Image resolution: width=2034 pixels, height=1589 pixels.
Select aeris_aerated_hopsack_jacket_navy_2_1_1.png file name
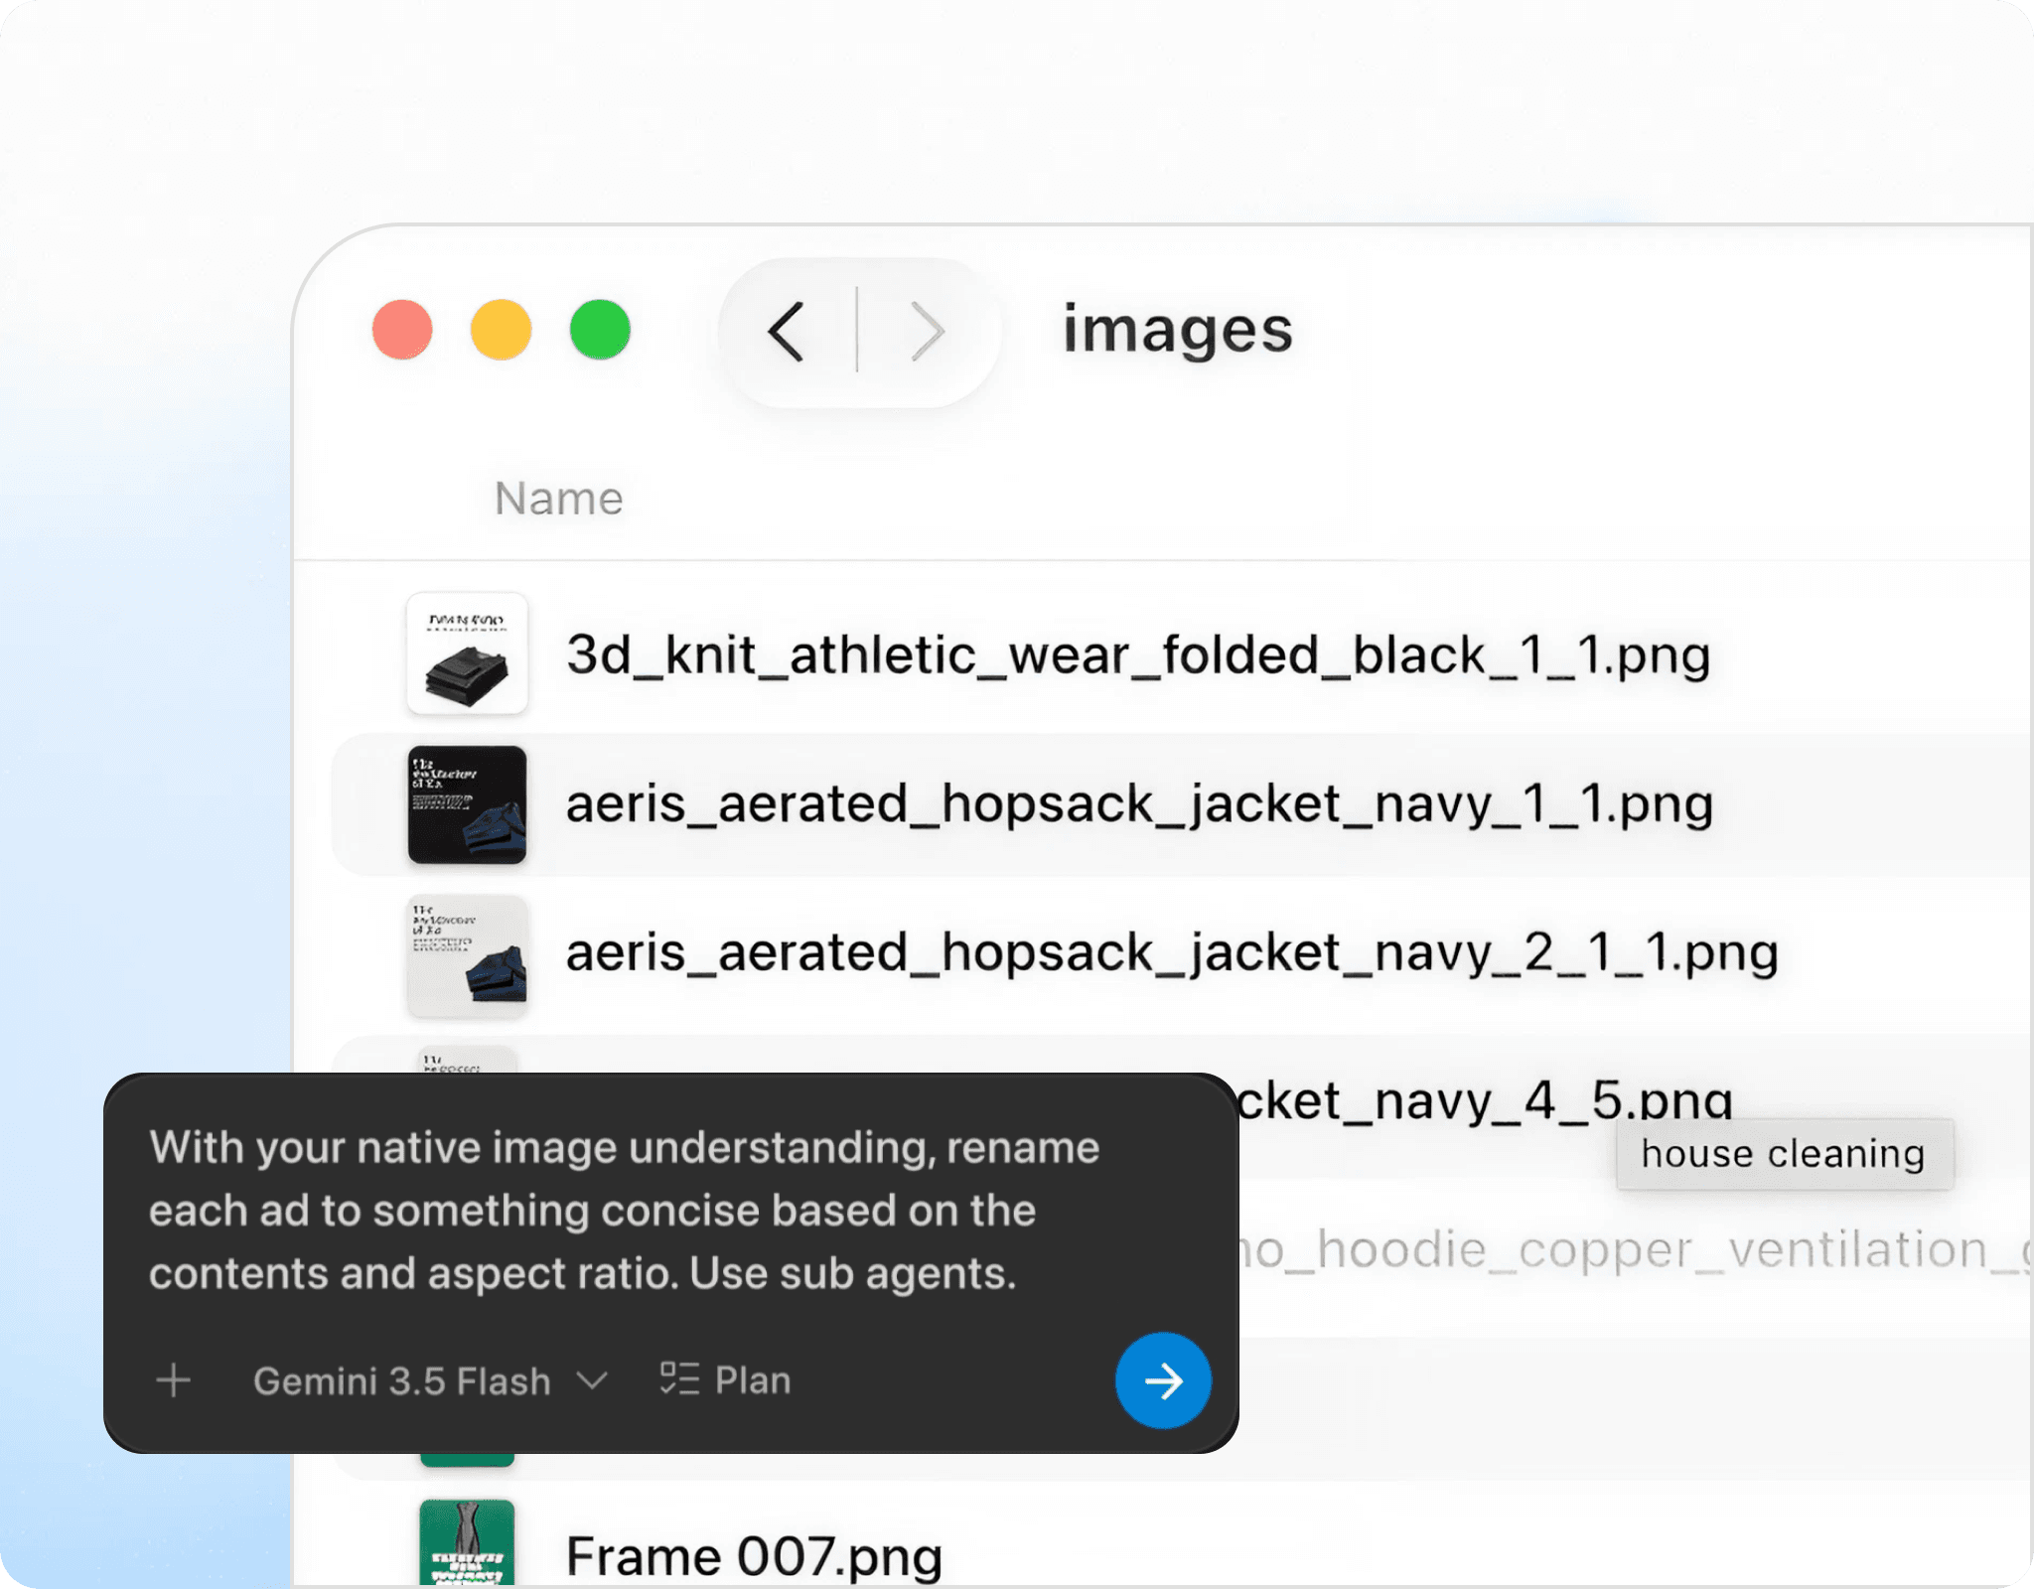pyautogui.click(x=1172, y=953)
